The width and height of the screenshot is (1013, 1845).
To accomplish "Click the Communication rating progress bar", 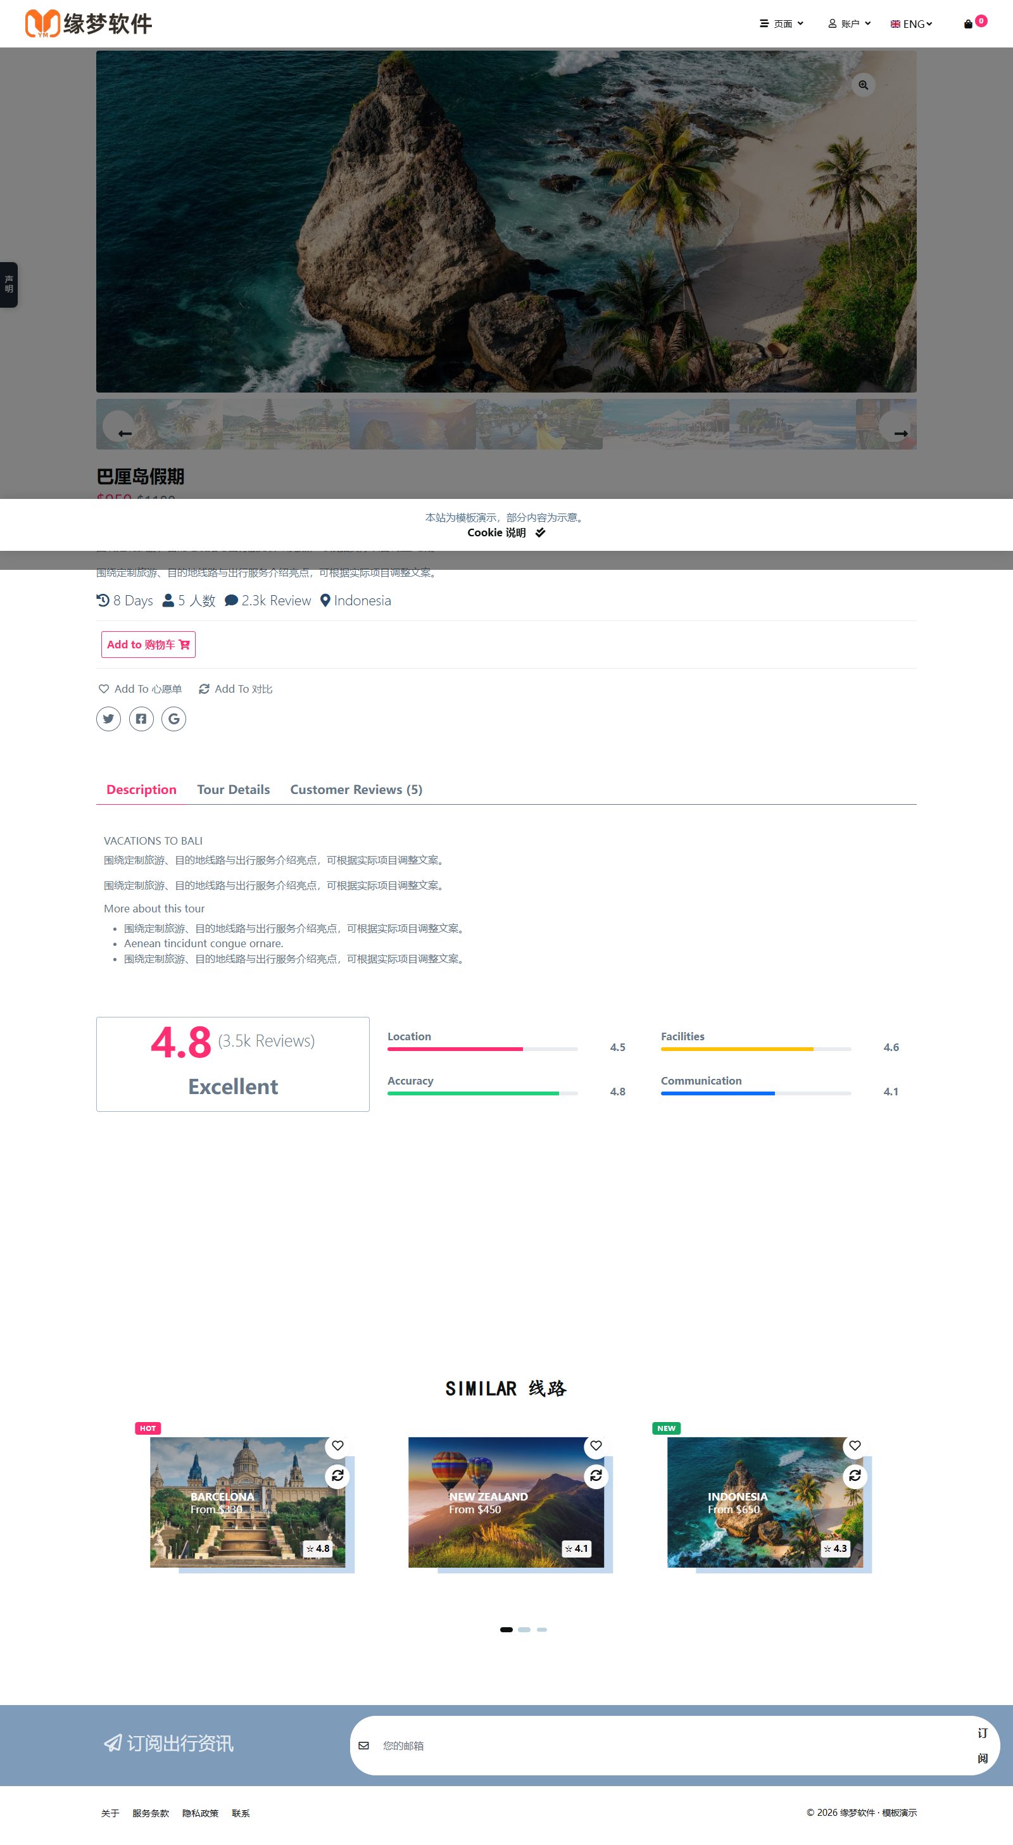I will tap(756, 1093).
